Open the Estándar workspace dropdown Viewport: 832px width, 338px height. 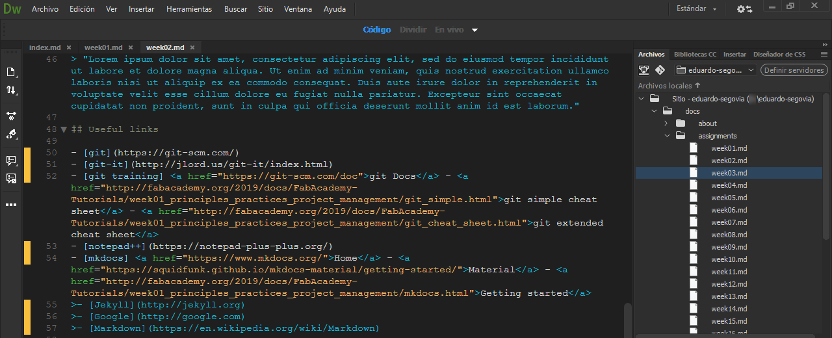pos(697,9)
